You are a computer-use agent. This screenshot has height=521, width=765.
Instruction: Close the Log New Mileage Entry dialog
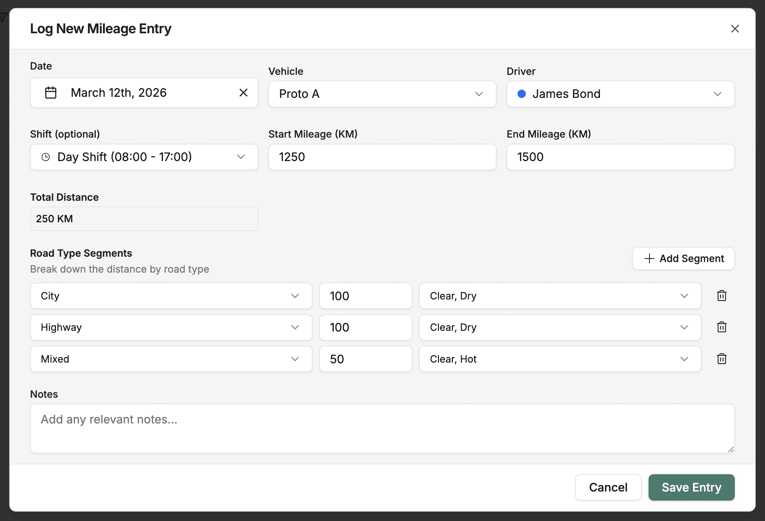point(735,29)
